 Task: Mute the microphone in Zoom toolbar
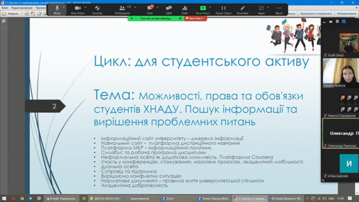[57, 9]
